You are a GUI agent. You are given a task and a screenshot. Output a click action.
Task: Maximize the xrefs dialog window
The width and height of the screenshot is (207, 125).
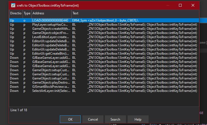[x=180, y=5]
